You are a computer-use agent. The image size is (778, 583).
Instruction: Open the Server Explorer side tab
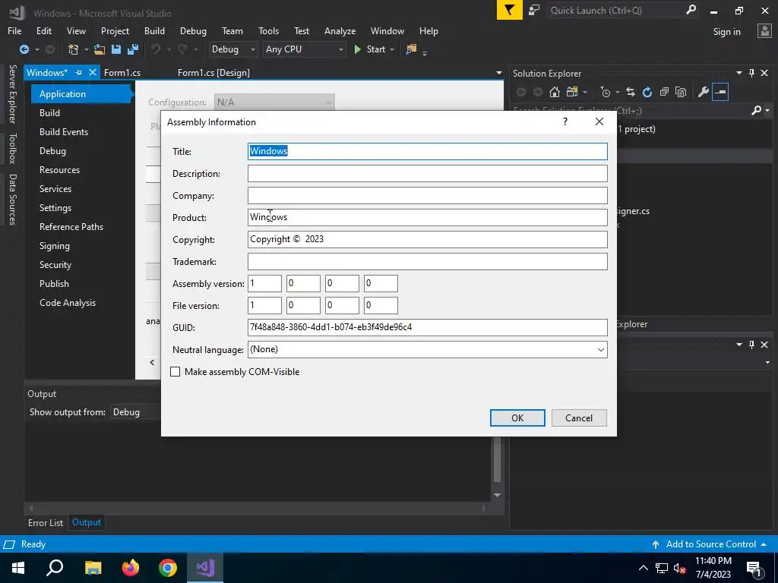click(12, 93)
